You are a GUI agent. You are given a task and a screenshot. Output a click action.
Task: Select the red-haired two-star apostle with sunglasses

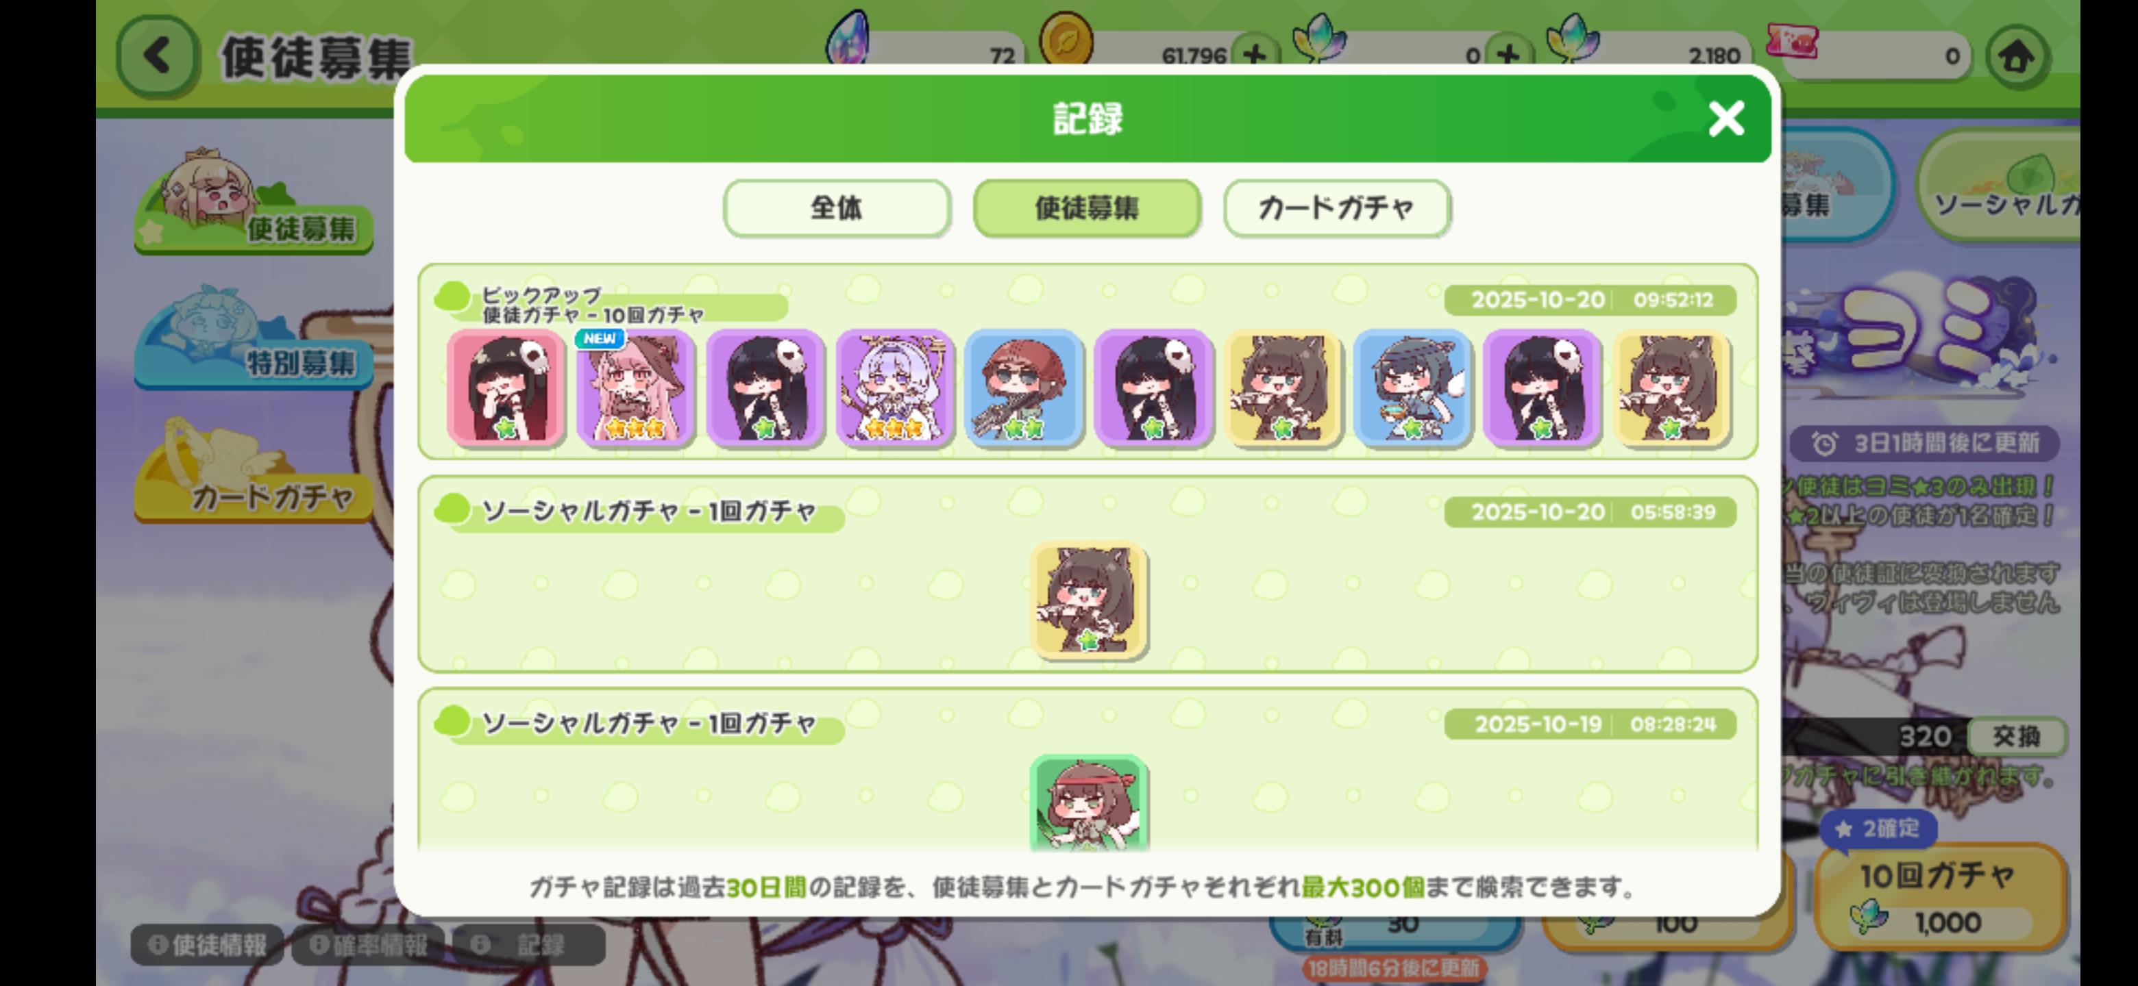[x=1024, y=388]
